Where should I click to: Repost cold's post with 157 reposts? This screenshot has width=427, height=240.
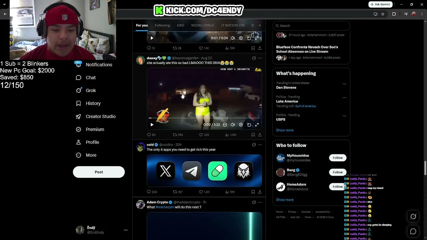coord(177,192)
